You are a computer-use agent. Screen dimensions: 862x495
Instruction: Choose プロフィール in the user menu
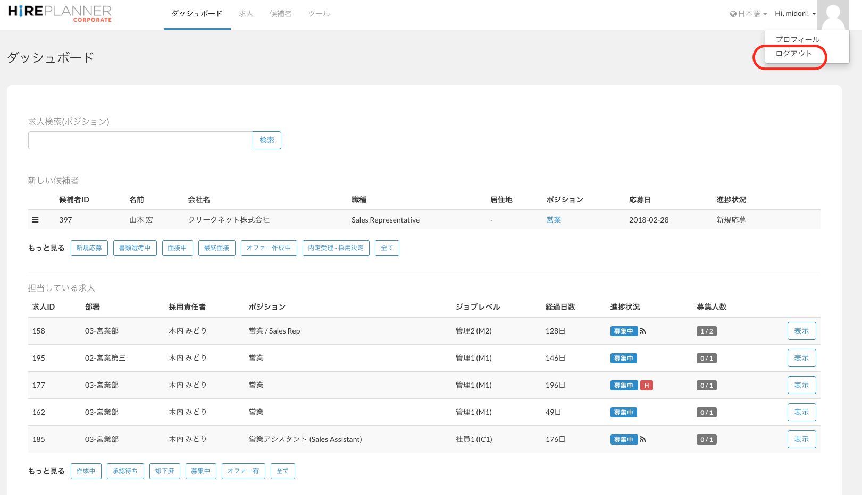(797, 40)
